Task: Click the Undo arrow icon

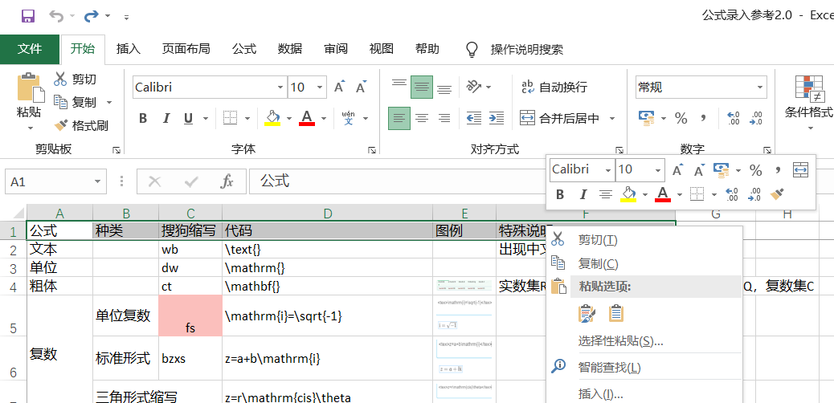Action: pos(56,16)
